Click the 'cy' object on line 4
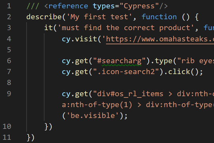The height and width of the screenshot is (143, 214). (66, 39)
